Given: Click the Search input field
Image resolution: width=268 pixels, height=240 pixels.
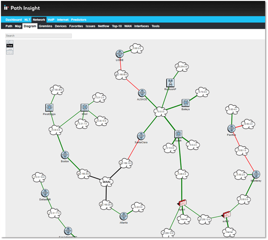Looking at the screenshot, I should coord(32,36).
